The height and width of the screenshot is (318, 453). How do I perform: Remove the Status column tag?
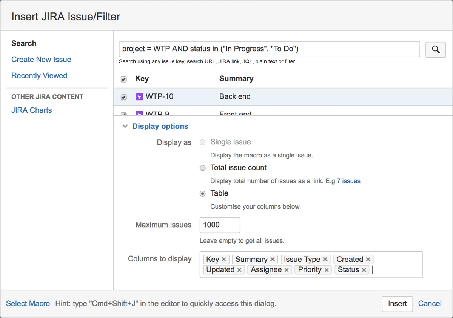(x=364, y=270)
